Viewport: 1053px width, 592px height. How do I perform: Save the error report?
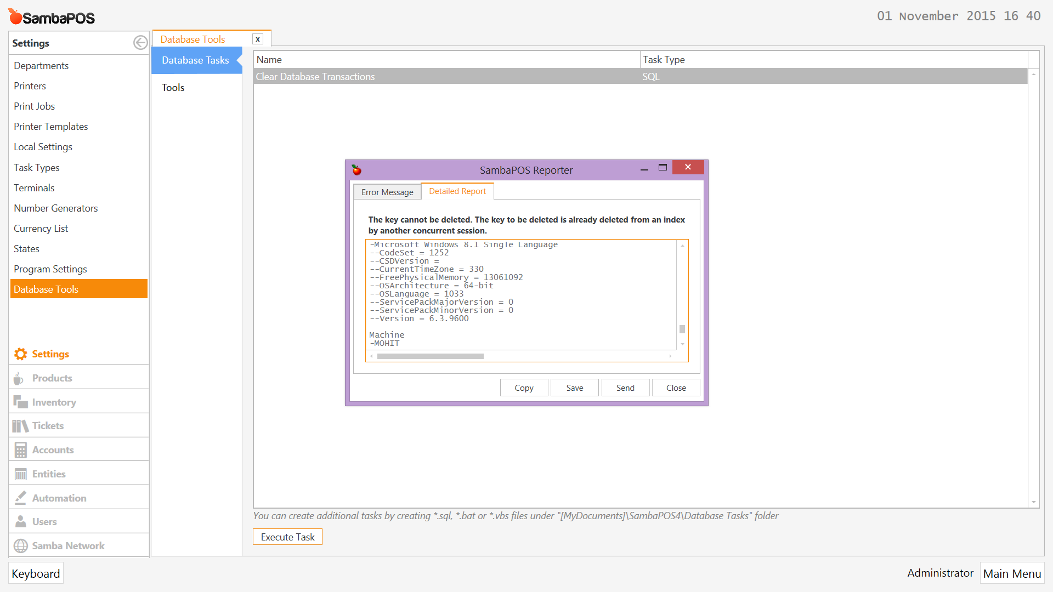coord(574,388)
